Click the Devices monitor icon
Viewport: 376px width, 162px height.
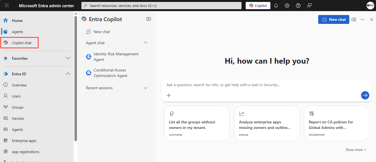pos(6,118)
